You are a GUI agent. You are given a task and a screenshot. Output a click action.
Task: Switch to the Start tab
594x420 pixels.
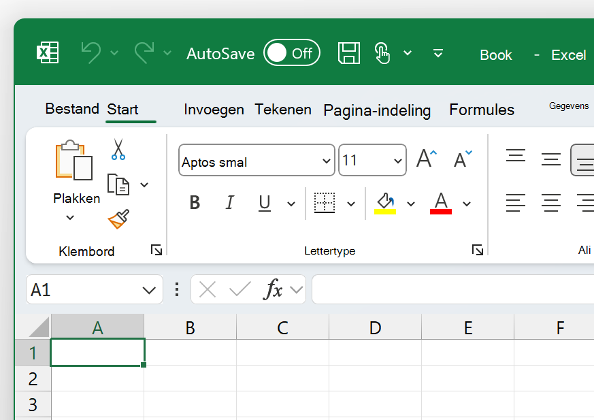point(122,109)
